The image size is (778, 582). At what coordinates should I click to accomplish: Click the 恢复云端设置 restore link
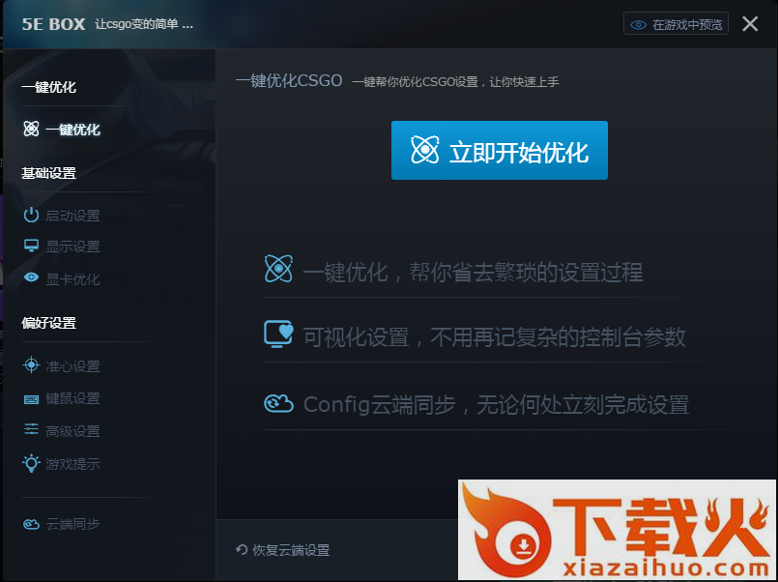(282, 550)
